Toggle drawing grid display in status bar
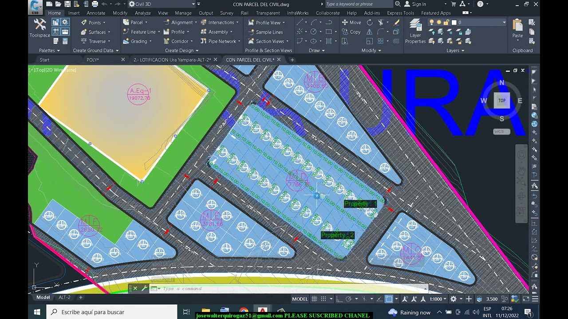The image size is (568, 319). [x=314, y=299]
